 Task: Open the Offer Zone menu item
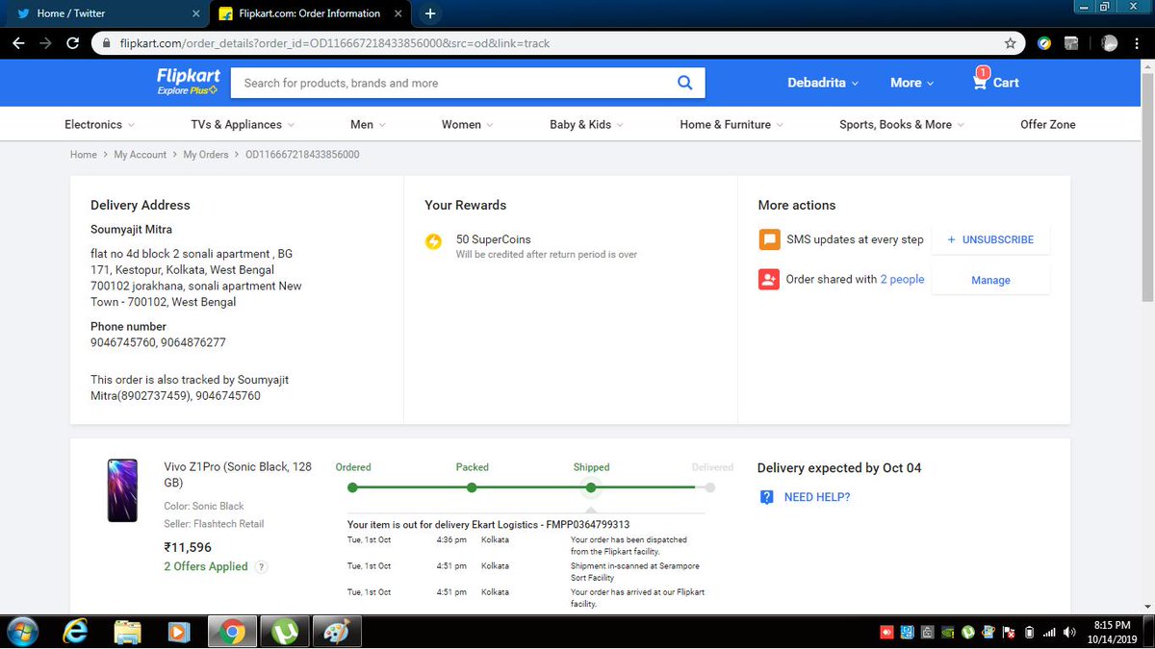1048,125
